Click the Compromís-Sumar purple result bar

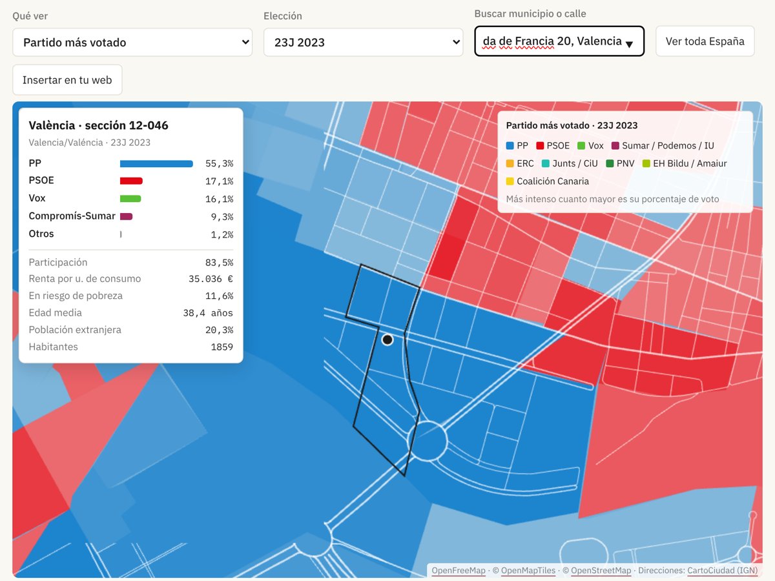(x=126, y=216)
